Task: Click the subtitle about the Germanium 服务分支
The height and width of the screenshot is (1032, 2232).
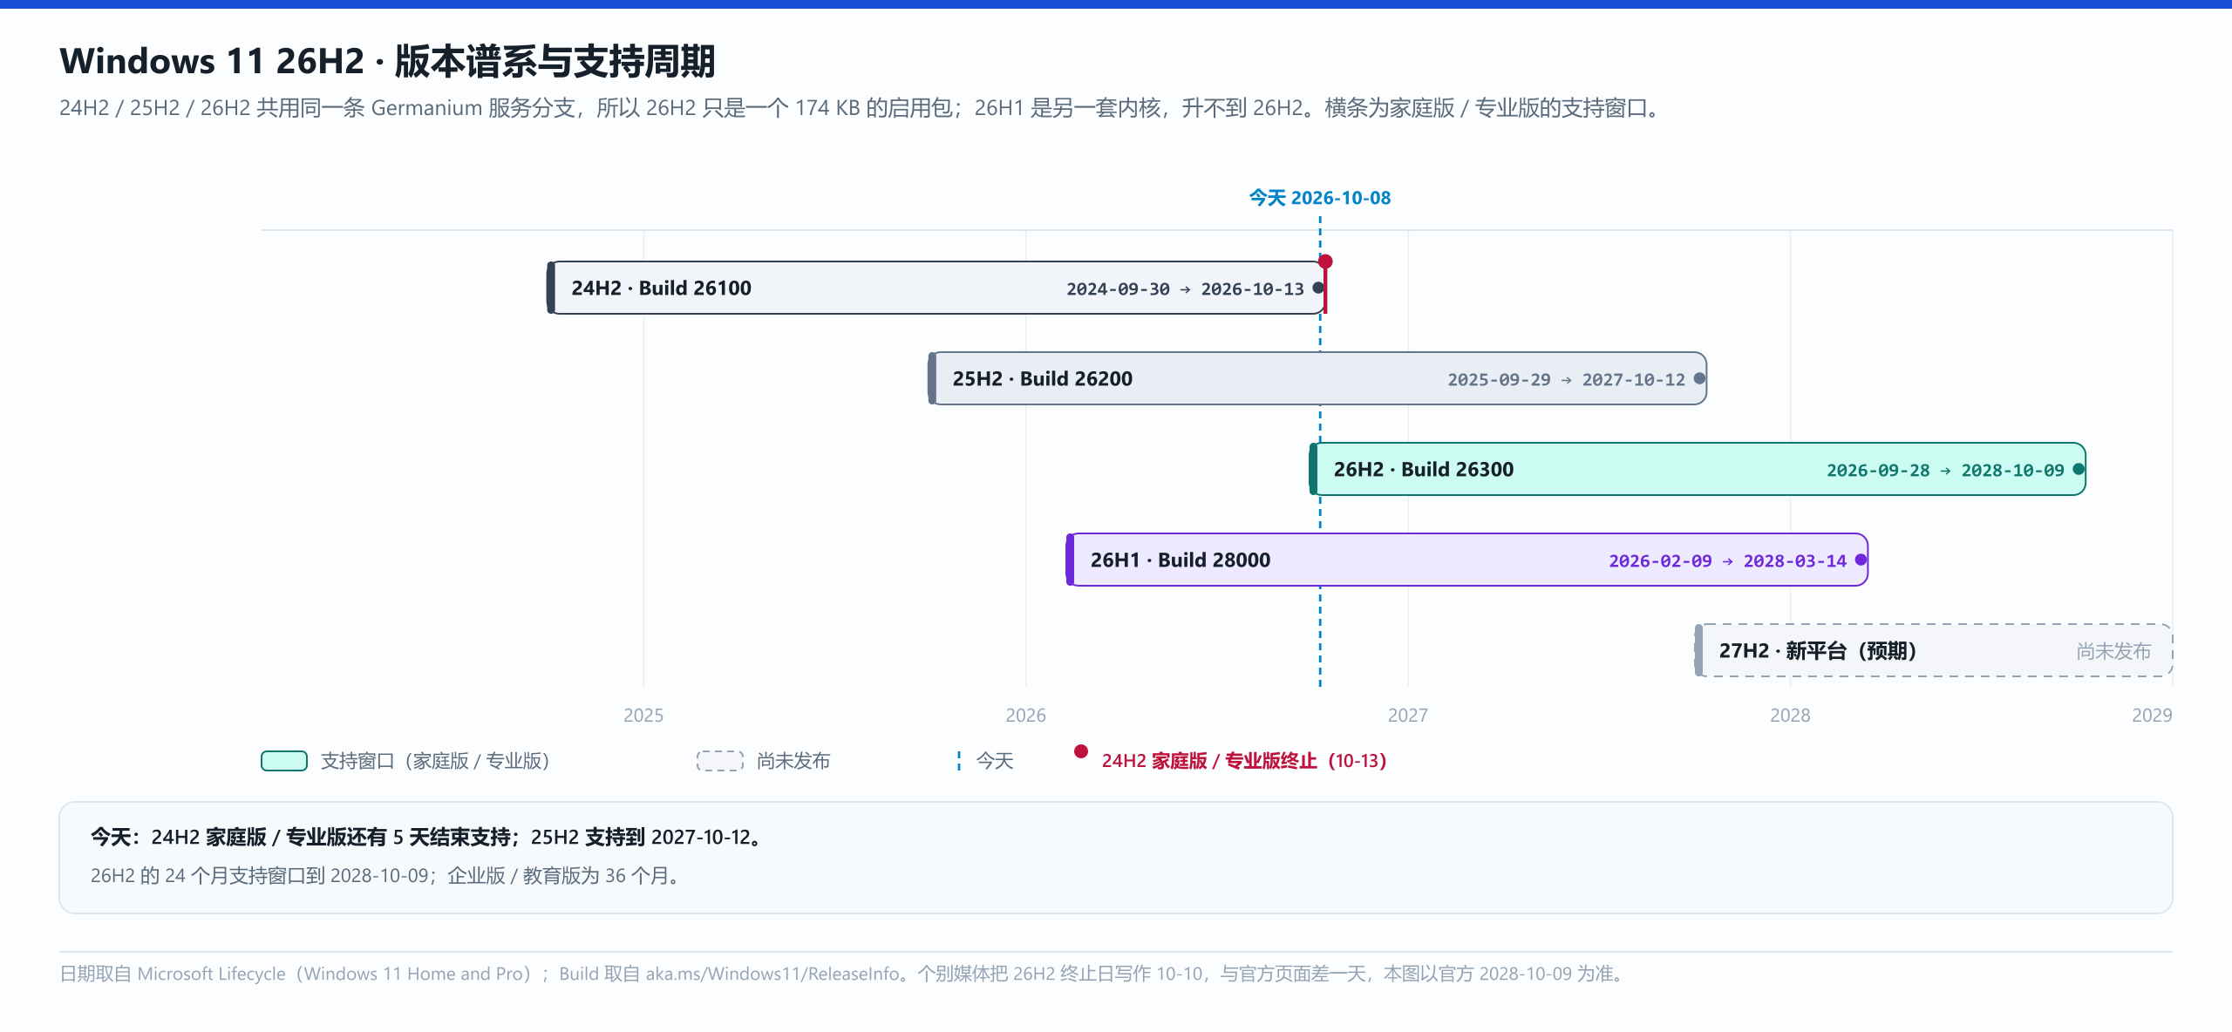Action: point(861,108)
